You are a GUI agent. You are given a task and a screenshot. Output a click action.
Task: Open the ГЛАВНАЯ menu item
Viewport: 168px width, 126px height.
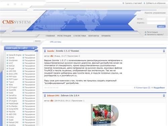point(50,36)
